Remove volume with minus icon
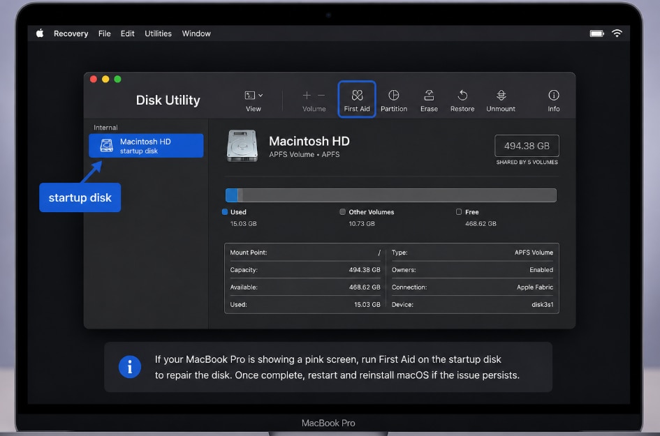Viewport: 660px width, 436px height. (x=321, y=96)
